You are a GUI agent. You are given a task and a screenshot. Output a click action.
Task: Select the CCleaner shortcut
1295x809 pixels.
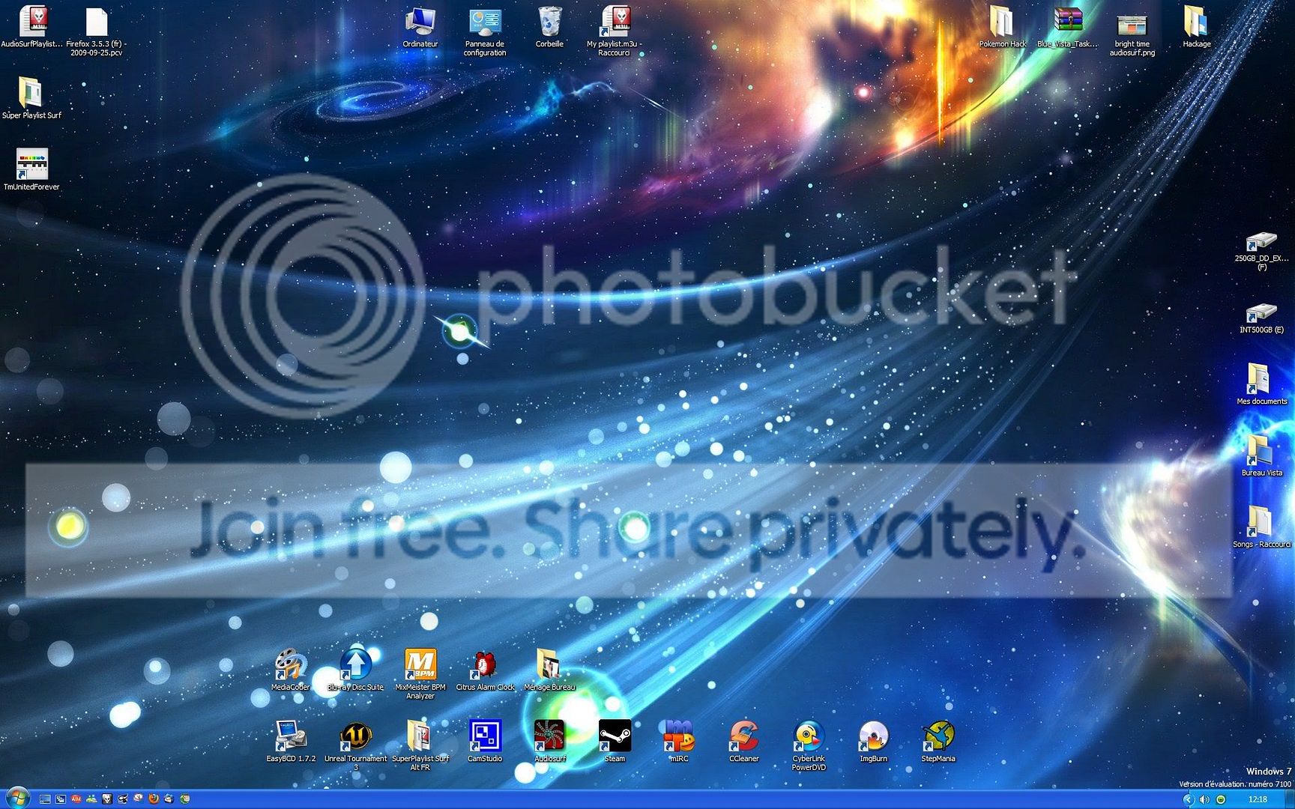tap(743, 742)
